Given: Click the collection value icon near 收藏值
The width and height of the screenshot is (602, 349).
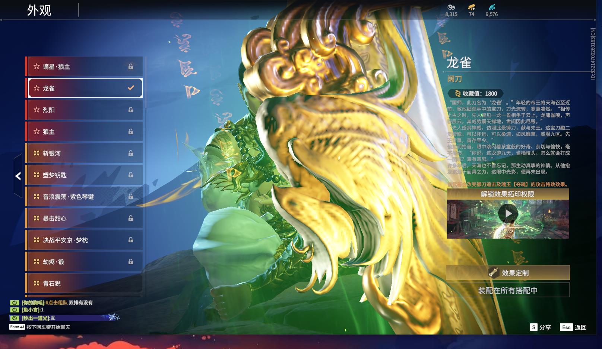Looking at the screenshot, I should tap(457, 94).
